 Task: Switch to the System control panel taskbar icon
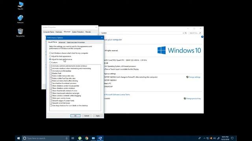tap(100, 138)
